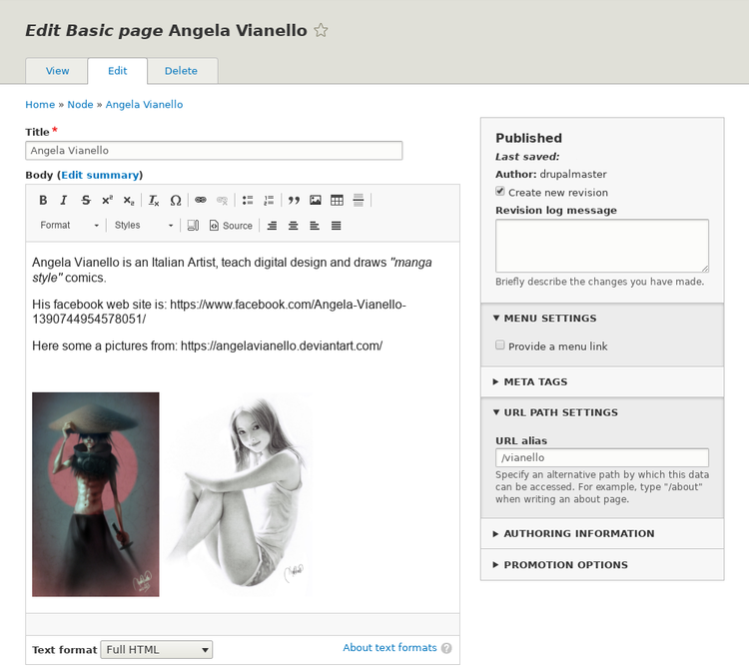The height and width of the screenshot is (668, 749).
Task: Apply Block Quote formatting
Action: [294, 200]
